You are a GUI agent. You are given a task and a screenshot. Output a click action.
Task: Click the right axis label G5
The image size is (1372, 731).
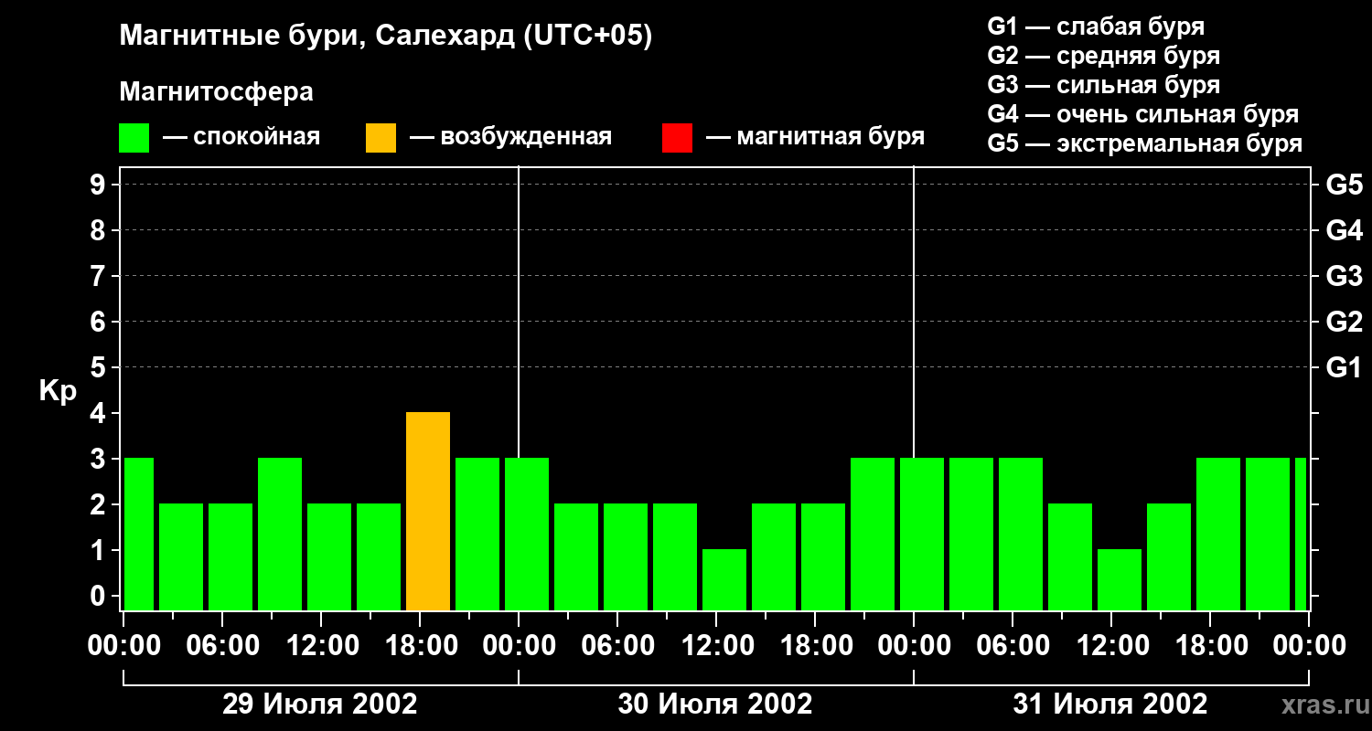click(1344, 185)
